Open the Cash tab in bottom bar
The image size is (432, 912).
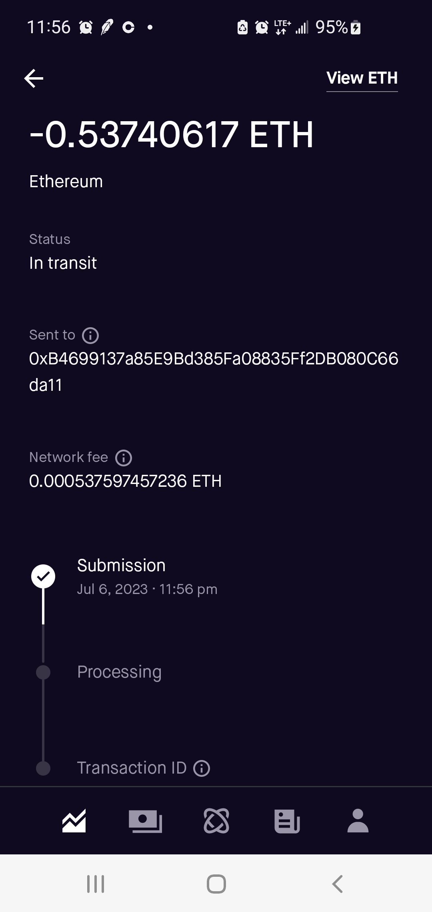tap(145, 821)
